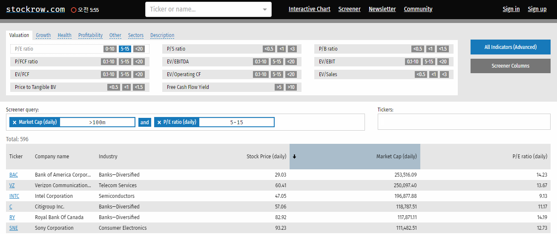The width and height of the screenshot is (557, 234).
Task: Select the Telecom Services industry cell
Action: click(118, 185)
